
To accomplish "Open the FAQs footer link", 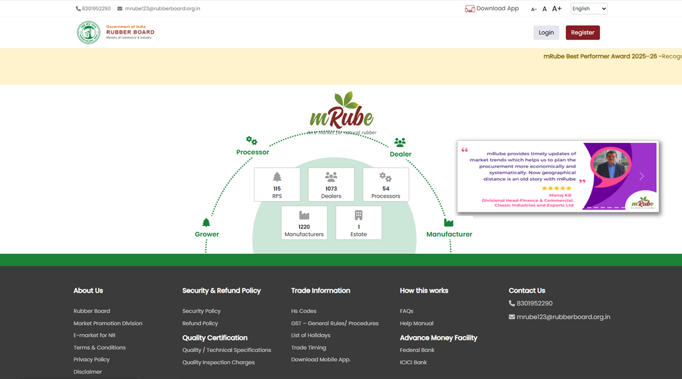I will pos(406,311).
